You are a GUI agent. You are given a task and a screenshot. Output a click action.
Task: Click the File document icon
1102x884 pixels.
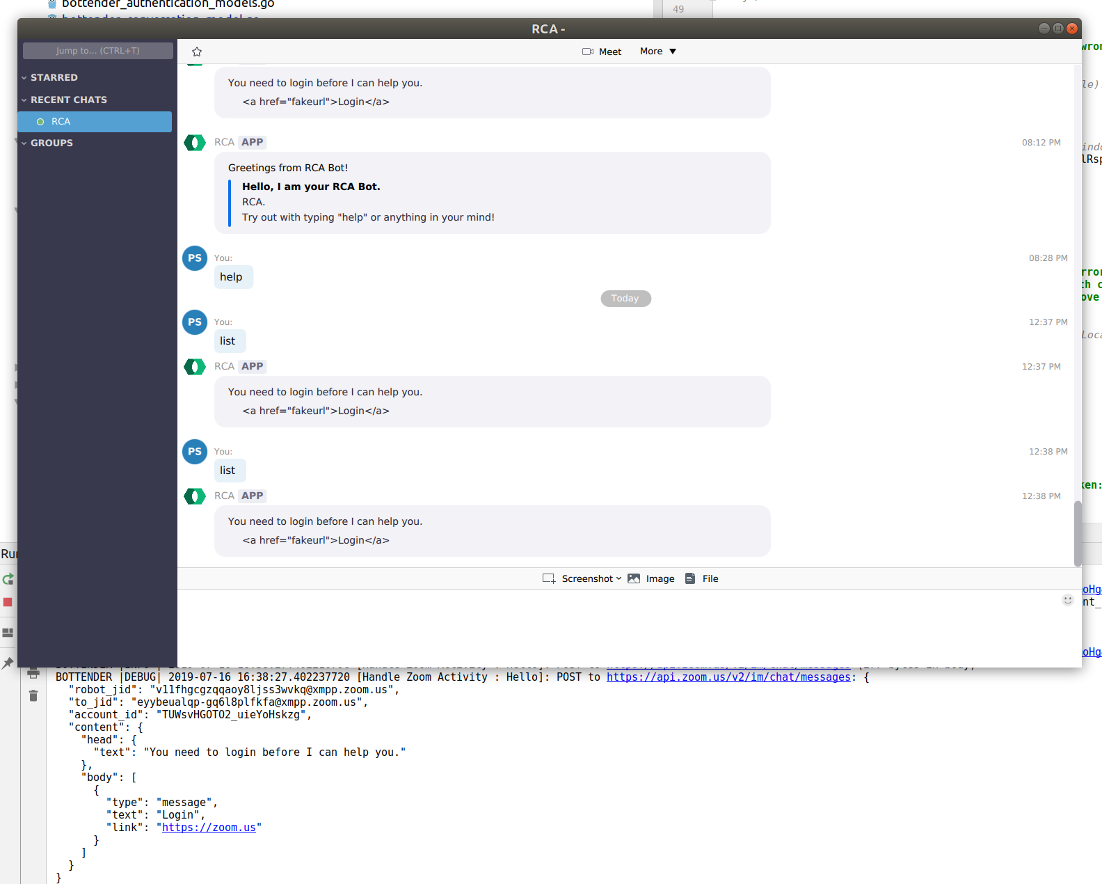coord(690,578)
